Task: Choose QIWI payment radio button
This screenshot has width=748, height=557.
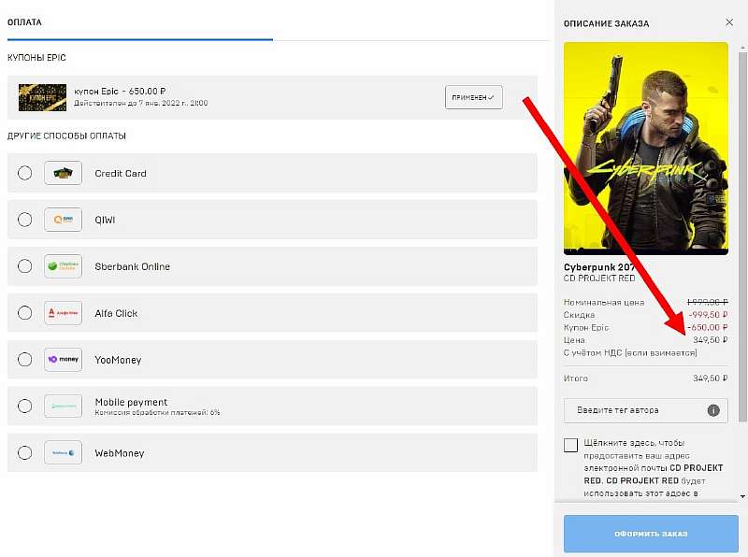Action: point(25,220)
